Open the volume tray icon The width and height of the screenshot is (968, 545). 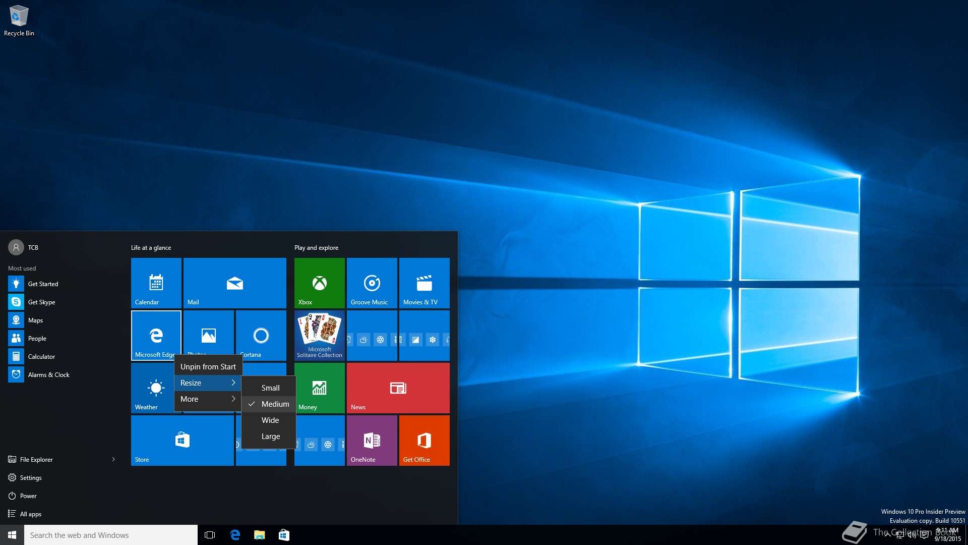point(912,535)
